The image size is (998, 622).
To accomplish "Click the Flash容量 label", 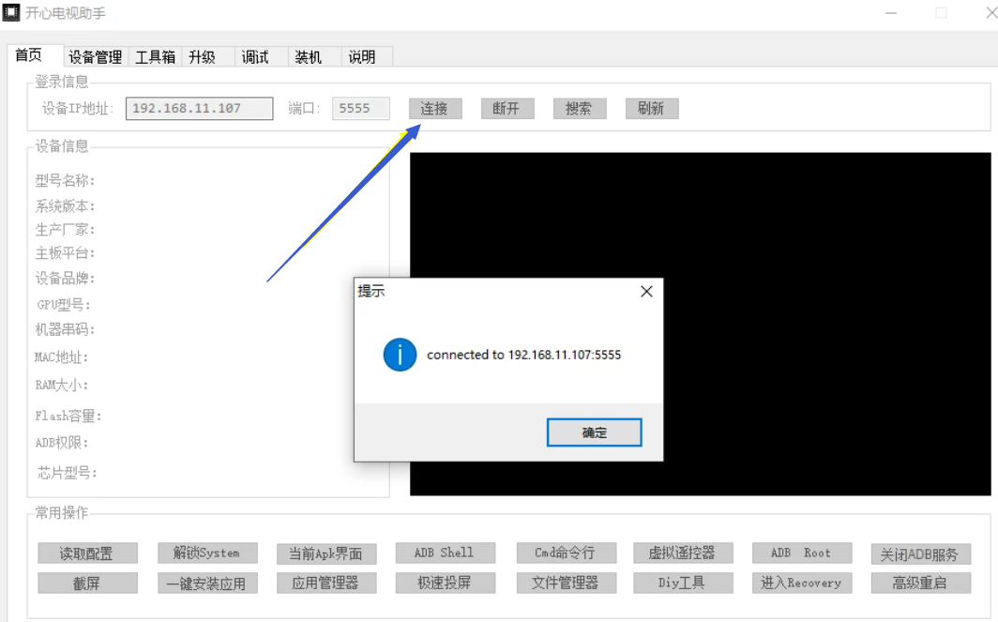I will (x=68, y=417).
